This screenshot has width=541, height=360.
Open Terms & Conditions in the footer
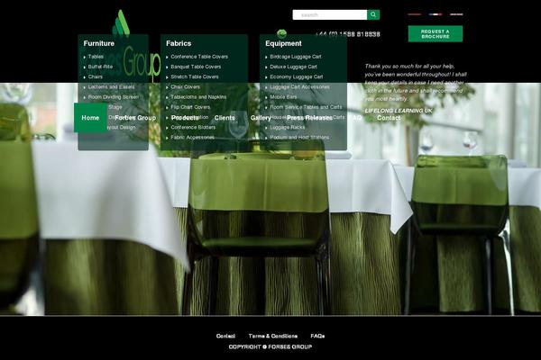pos(273,336)
